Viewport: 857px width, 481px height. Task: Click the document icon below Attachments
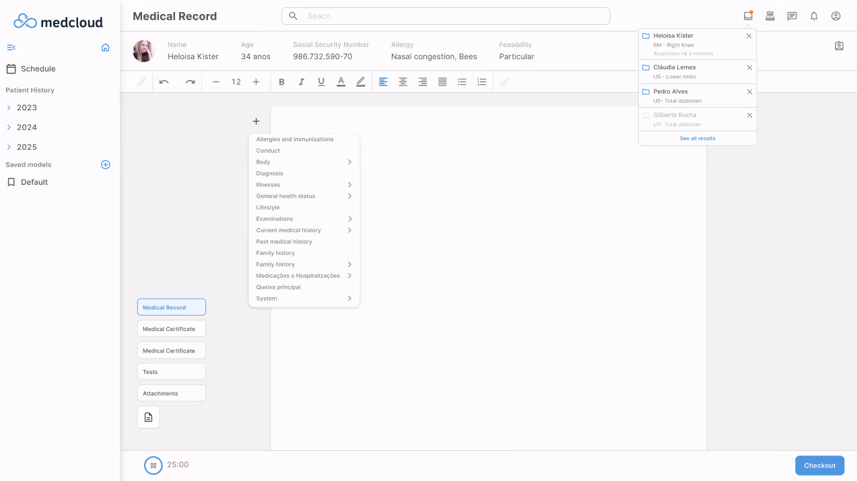(148, 416)
